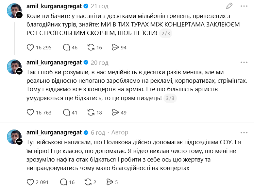Follow via plus badge on first avatar
The width and height of the screenshot is (254, 189).
click(19, 15)
